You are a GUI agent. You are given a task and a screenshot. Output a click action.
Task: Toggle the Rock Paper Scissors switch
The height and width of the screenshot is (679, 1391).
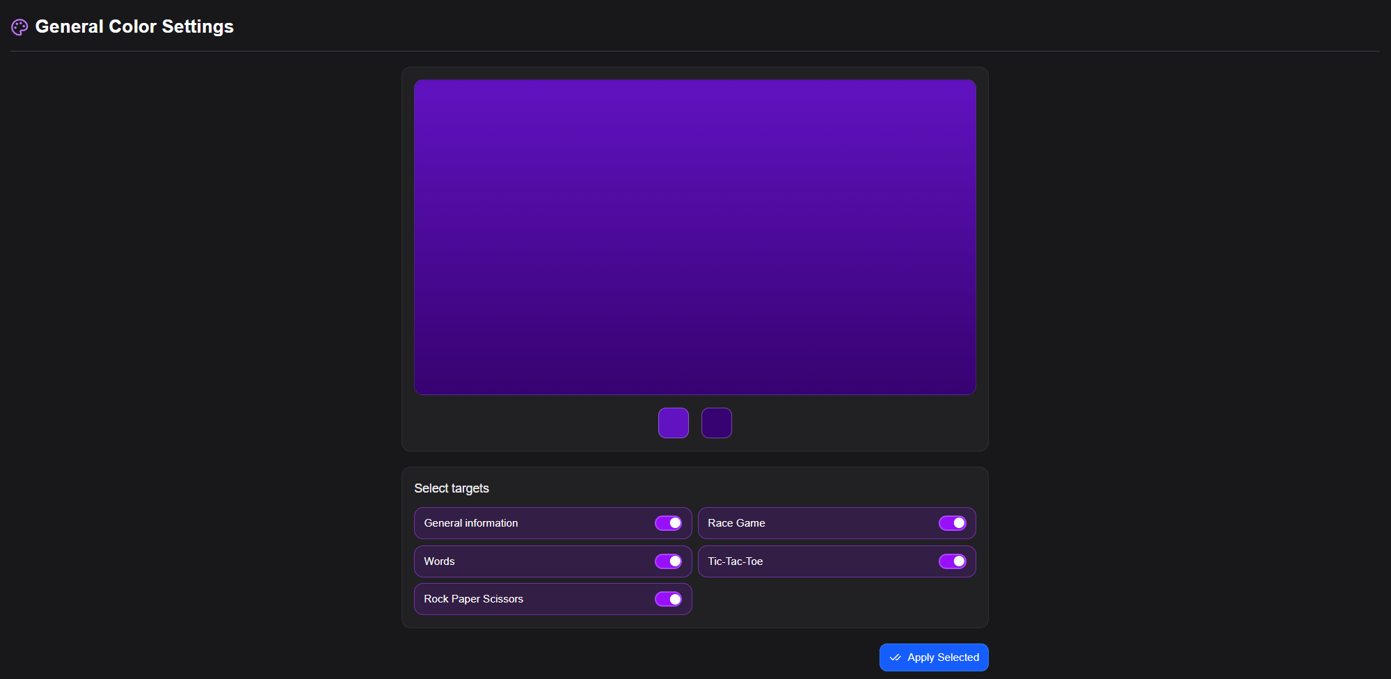[668, 599]
